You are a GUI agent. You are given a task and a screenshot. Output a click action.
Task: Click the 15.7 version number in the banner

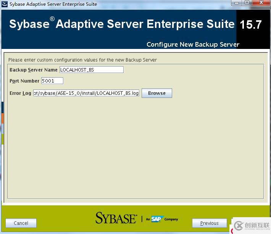point(251,24)
